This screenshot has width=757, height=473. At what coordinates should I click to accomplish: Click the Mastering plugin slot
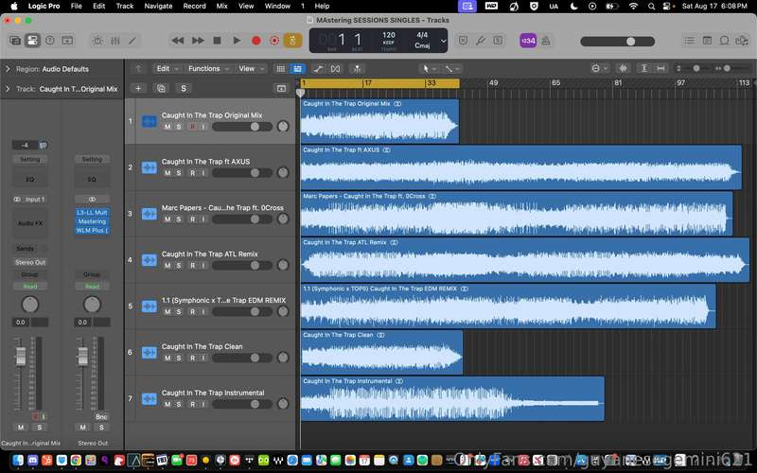(x=92, y=221)
